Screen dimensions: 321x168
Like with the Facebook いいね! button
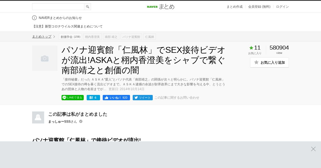click(116, 98)
